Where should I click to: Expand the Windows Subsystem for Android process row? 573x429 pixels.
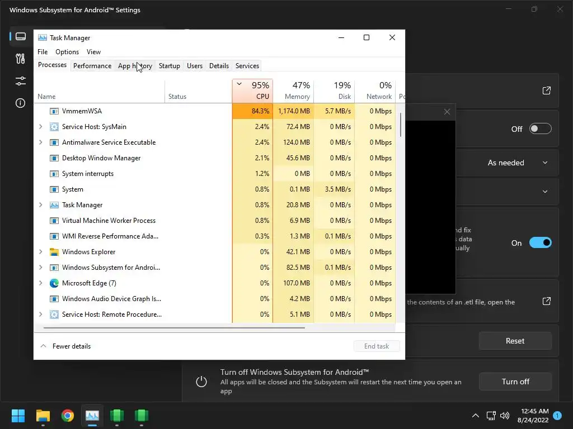pyautogui.click(x=40, y=268)
